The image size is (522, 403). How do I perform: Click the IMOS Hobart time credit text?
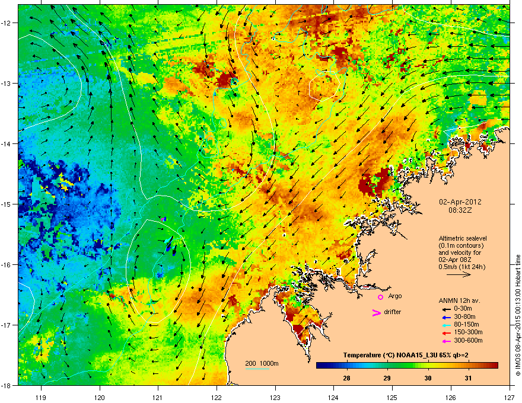click(518, 315)
